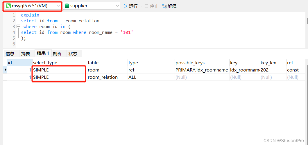Open the supplier database dropdown
This screenshot has width=308, height=145.
92,6
